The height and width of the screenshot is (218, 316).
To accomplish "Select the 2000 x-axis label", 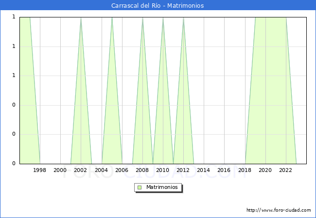I will 60,170.
